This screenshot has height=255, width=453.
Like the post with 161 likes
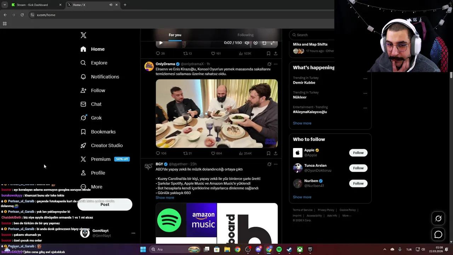pos(216,53)
